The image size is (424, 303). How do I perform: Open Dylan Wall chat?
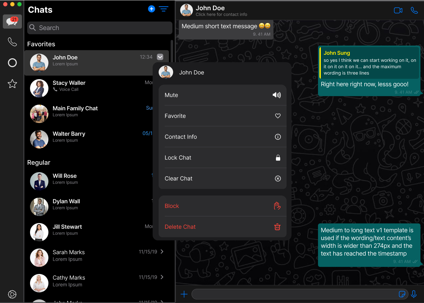[x=88, y=207]
